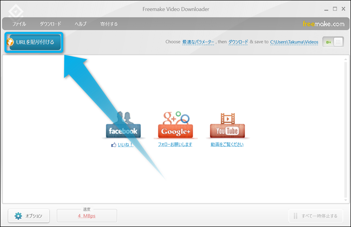
Task: Open the ダウンロード menu in menu bar
Action: (x=50, y=24)
